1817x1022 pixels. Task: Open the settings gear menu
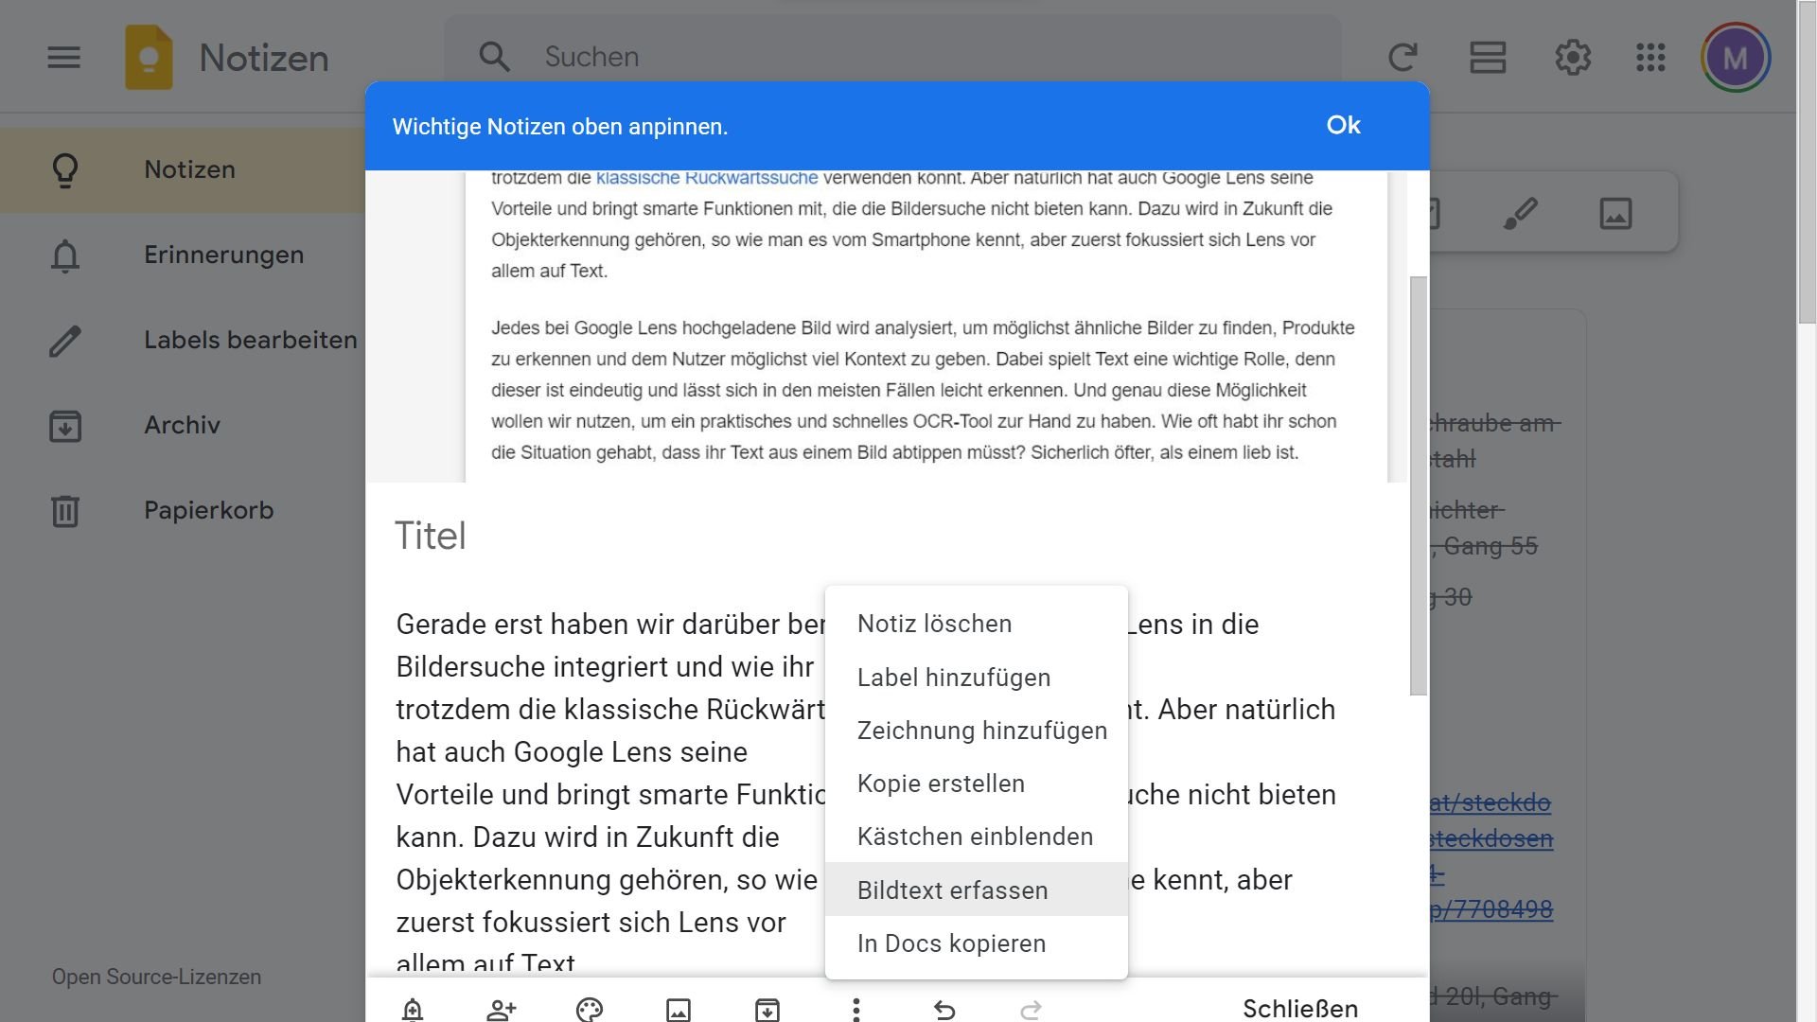click(1573, 58)
